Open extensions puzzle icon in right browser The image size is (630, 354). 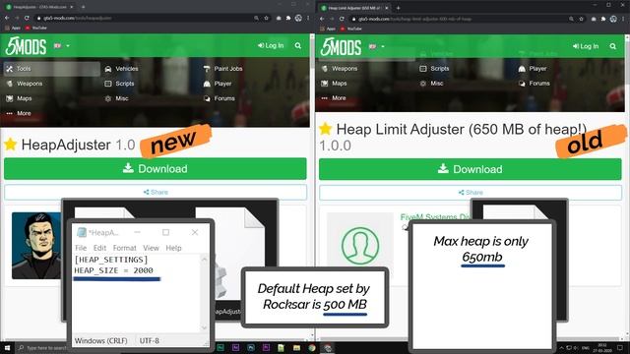pos(603,19)
